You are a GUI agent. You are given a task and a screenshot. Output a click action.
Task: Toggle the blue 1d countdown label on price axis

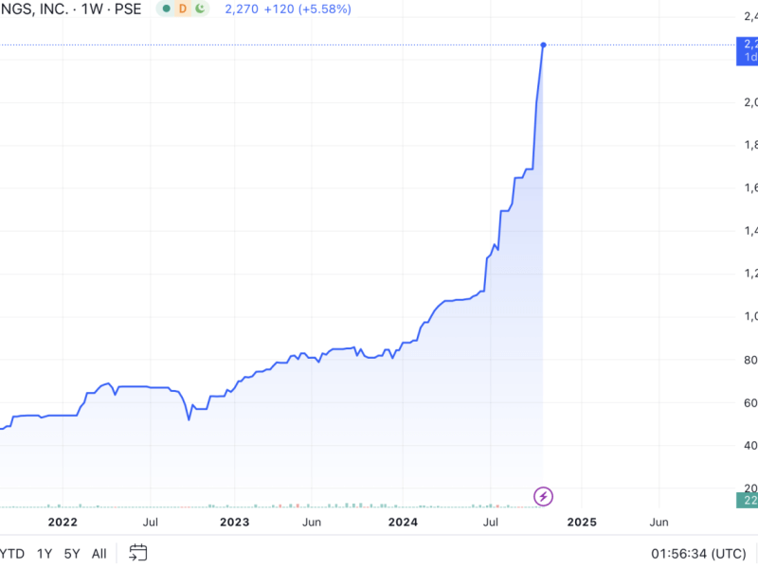click(x=748, y=57)
